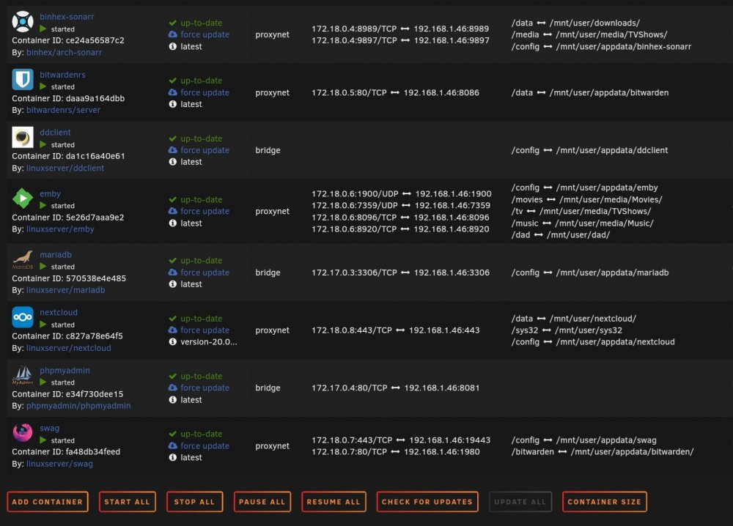The width and height of the screenshot is (733, 526).
Task: Force update the mariadb container
Action: (x=205, y=273)
